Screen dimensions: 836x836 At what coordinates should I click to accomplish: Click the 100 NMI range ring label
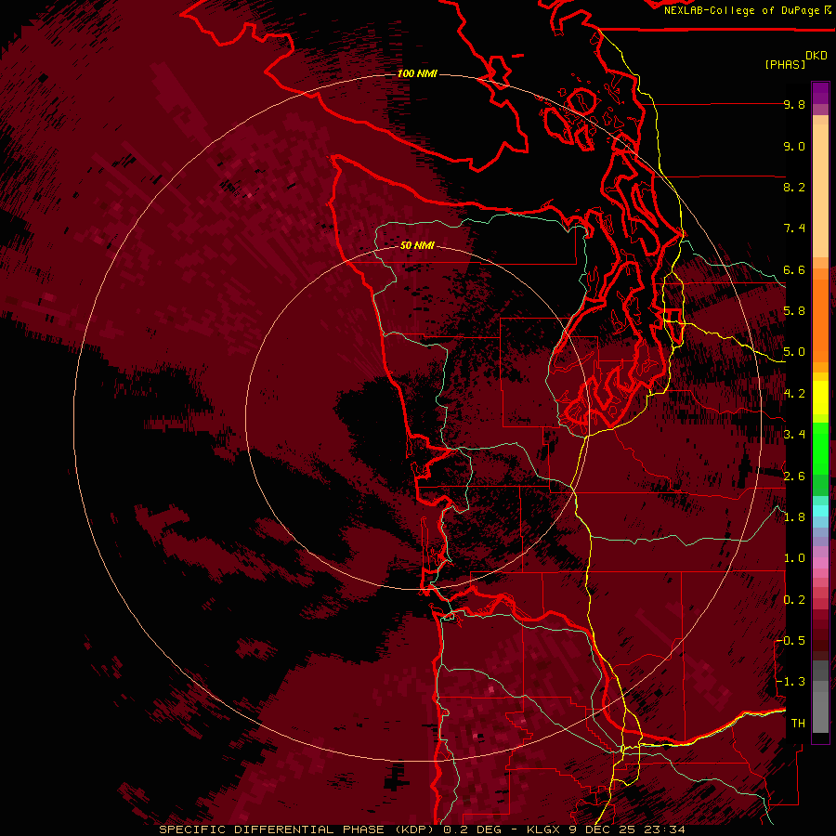point(417,73)
